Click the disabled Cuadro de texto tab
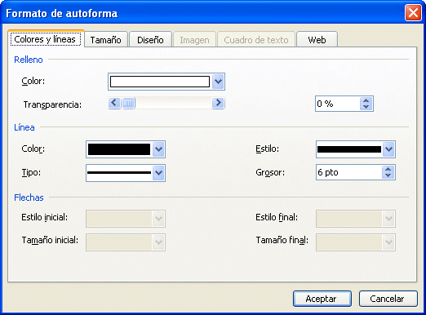The image size is (426, 315). click(256, 40)
